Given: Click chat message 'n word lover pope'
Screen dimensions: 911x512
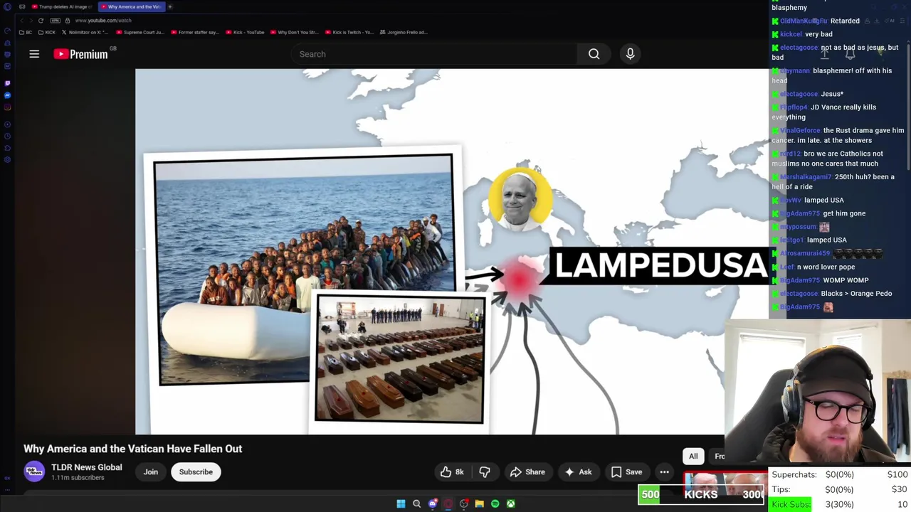Looking at the screenshot, I should (x=826, y=267).
